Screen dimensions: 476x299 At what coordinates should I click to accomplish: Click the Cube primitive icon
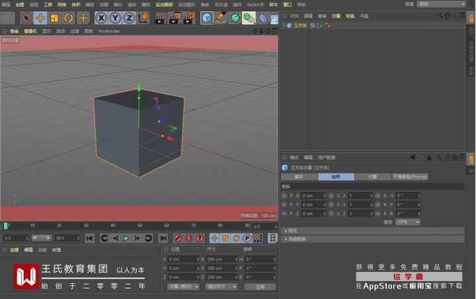pos(207,18)
